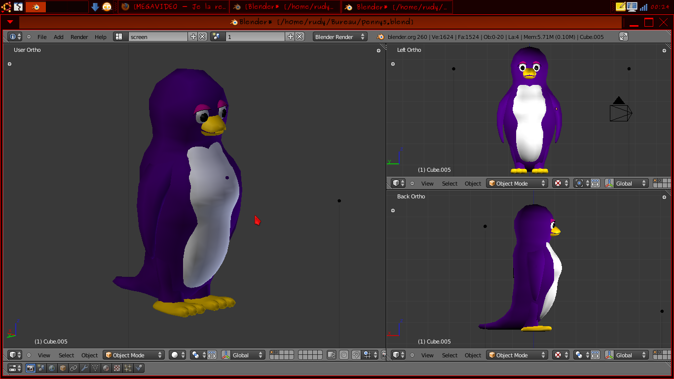Click the 'screen' layout name field

(158, 37)
